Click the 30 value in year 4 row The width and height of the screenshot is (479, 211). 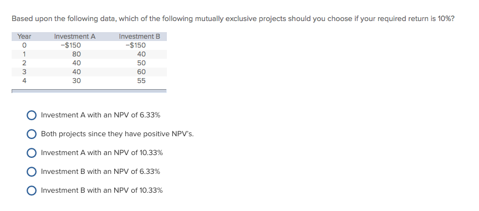tap(77, 81)
